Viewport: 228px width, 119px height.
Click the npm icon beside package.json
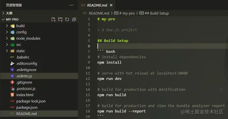coord(12,107)
